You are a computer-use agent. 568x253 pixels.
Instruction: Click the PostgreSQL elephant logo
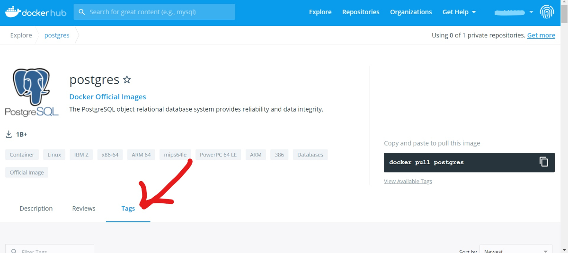[32, 92]
